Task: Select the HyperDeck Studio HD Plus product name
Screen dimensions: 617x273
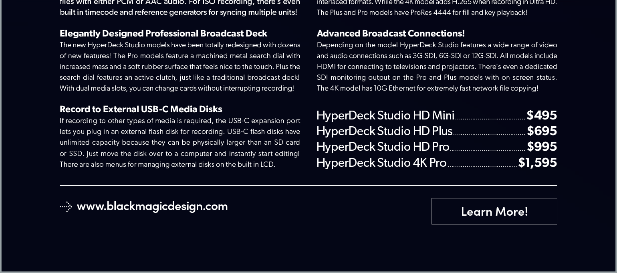Action: click(384, 131)
